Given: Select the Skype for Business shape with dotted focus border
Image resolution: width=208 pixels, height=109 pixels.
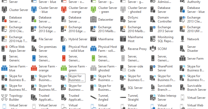Looking at the screenshot, I should pyautogui.click(x=64, y=78).
